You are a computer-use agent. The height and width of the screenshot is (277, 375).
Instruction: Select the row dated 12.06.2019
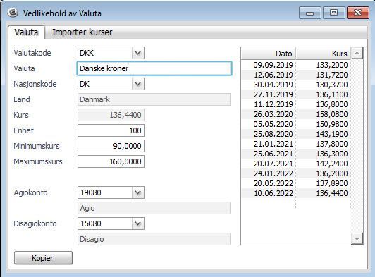click(x=296, y=75)
